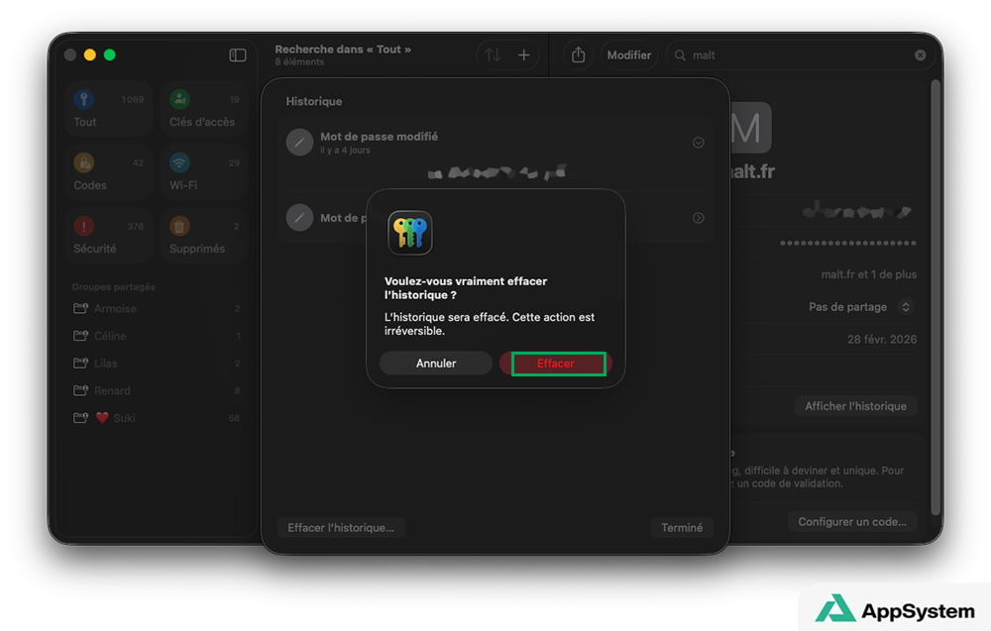Viewport: 991px width, 631px height.
Task: Clear the search field with the x icon
Action: tap(920, 54)
